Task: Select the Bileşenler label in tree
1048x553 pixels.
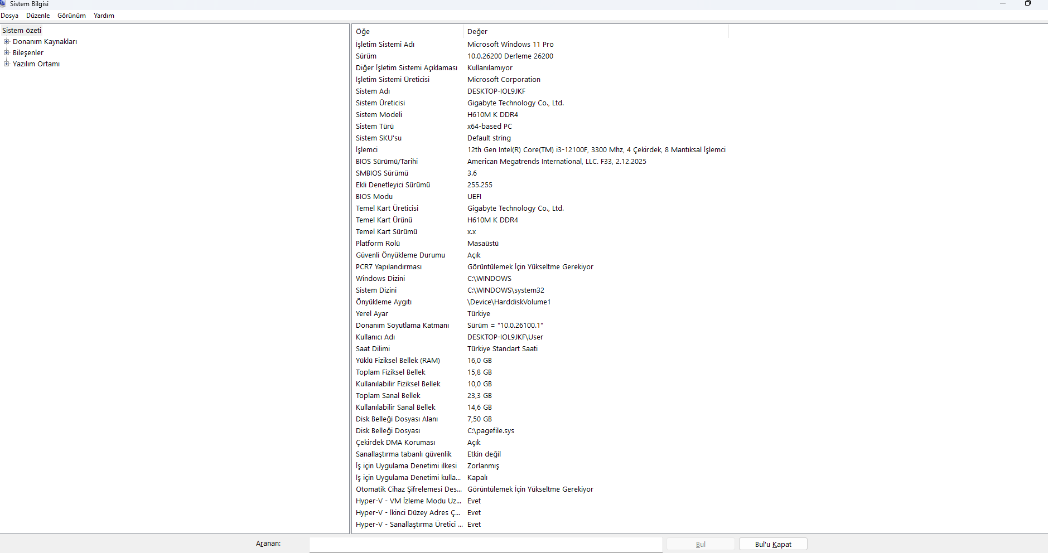Action: [x=28, y=53]
